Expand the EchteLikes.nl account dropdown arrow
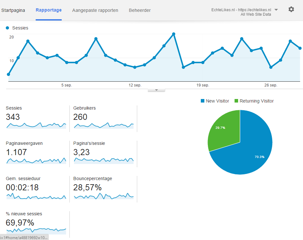This screenshot has width=303, height=240. pyautogui.click(x=276, y=10)
